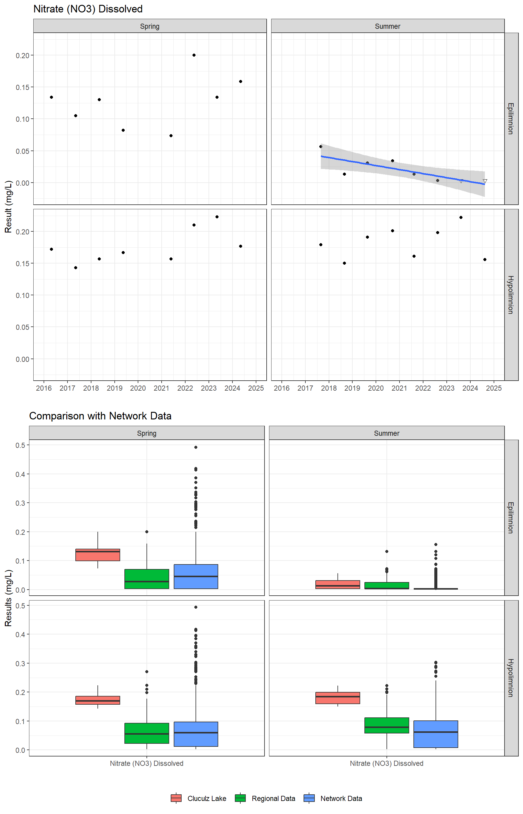The height and width of the screenshot is (814, 523).
Task: Click the rightmost triangle marker in summer epilimnion
Action: (x=485, y=181)
